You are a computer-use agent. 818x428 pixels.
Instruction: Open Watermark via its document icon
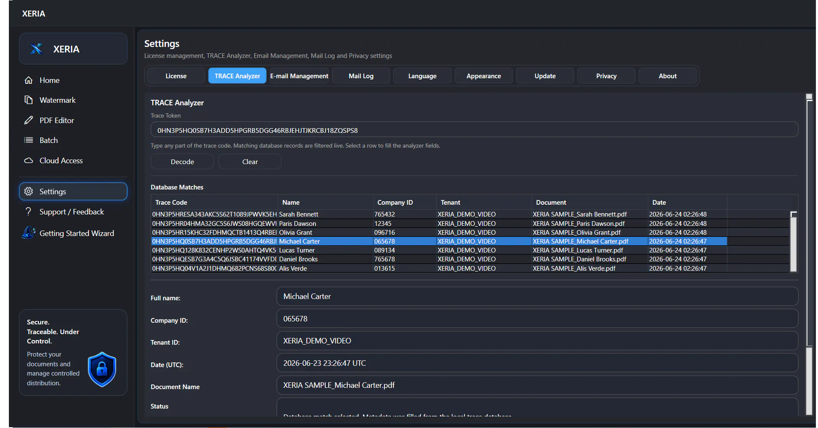[28, 100]
